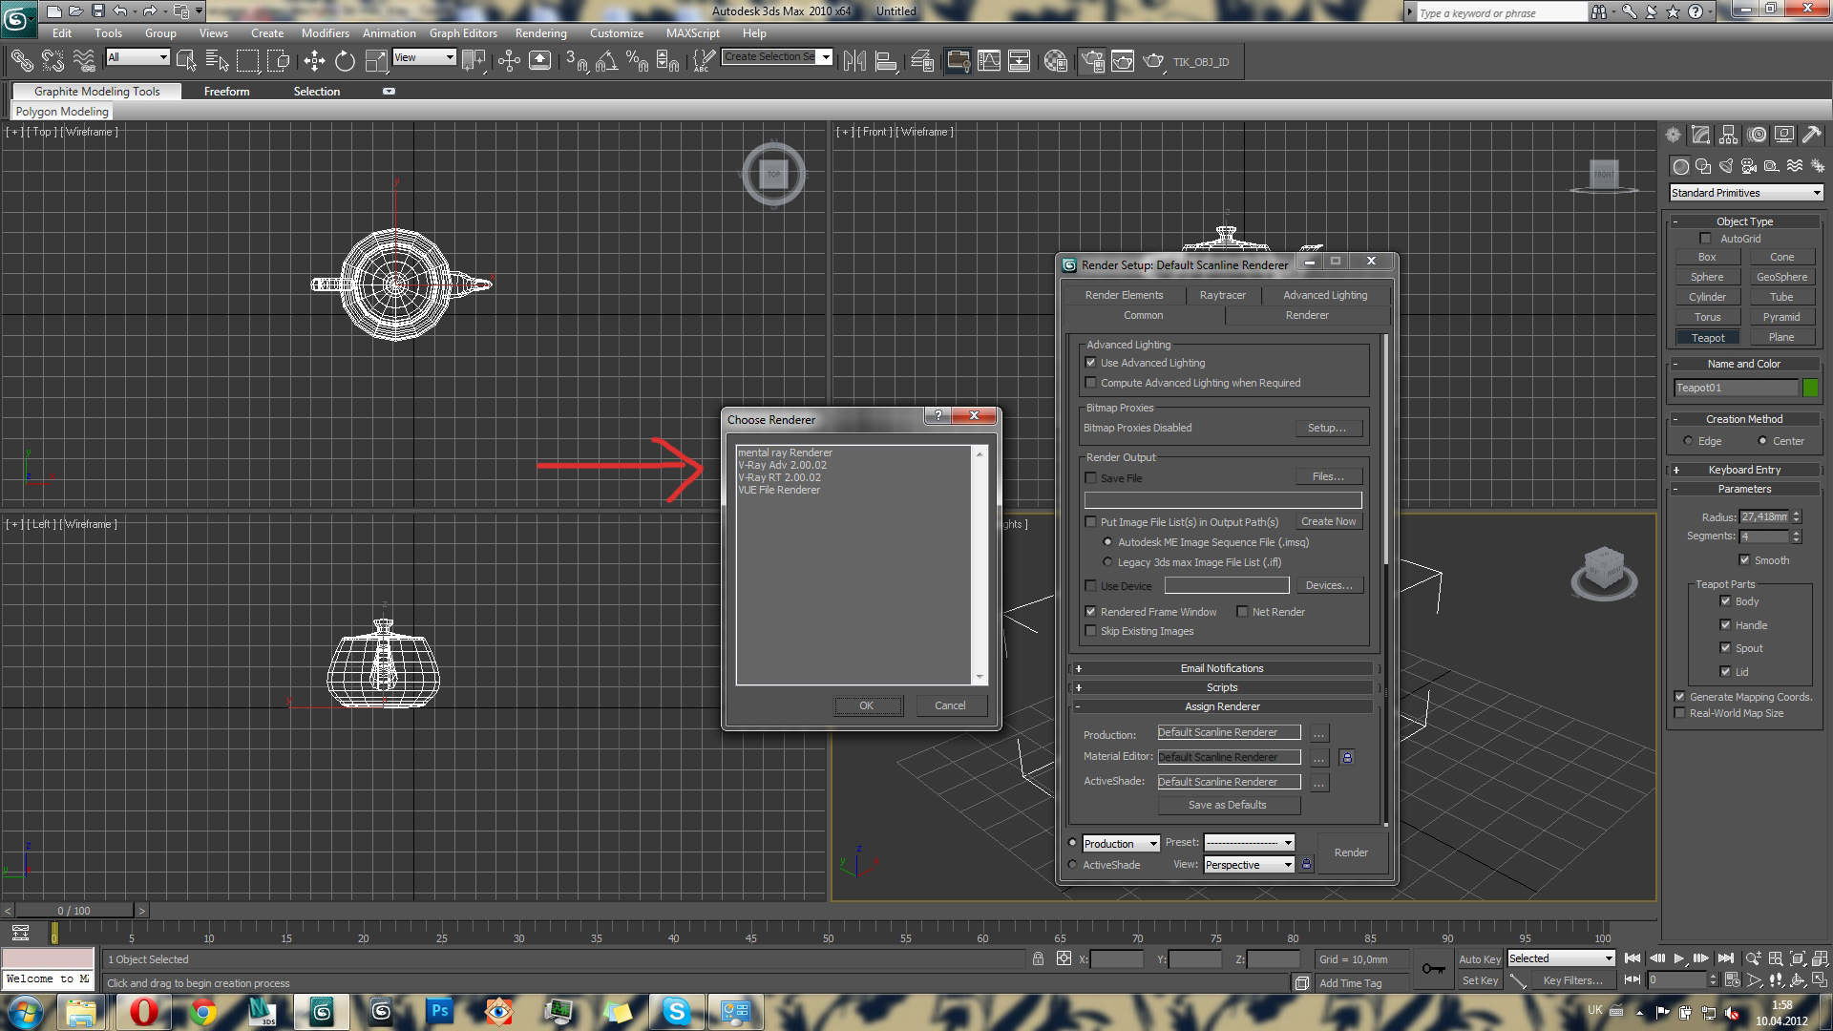Open Rendered Frame Window teapot icon
1833x1031 pixels.
point(1123,61)
